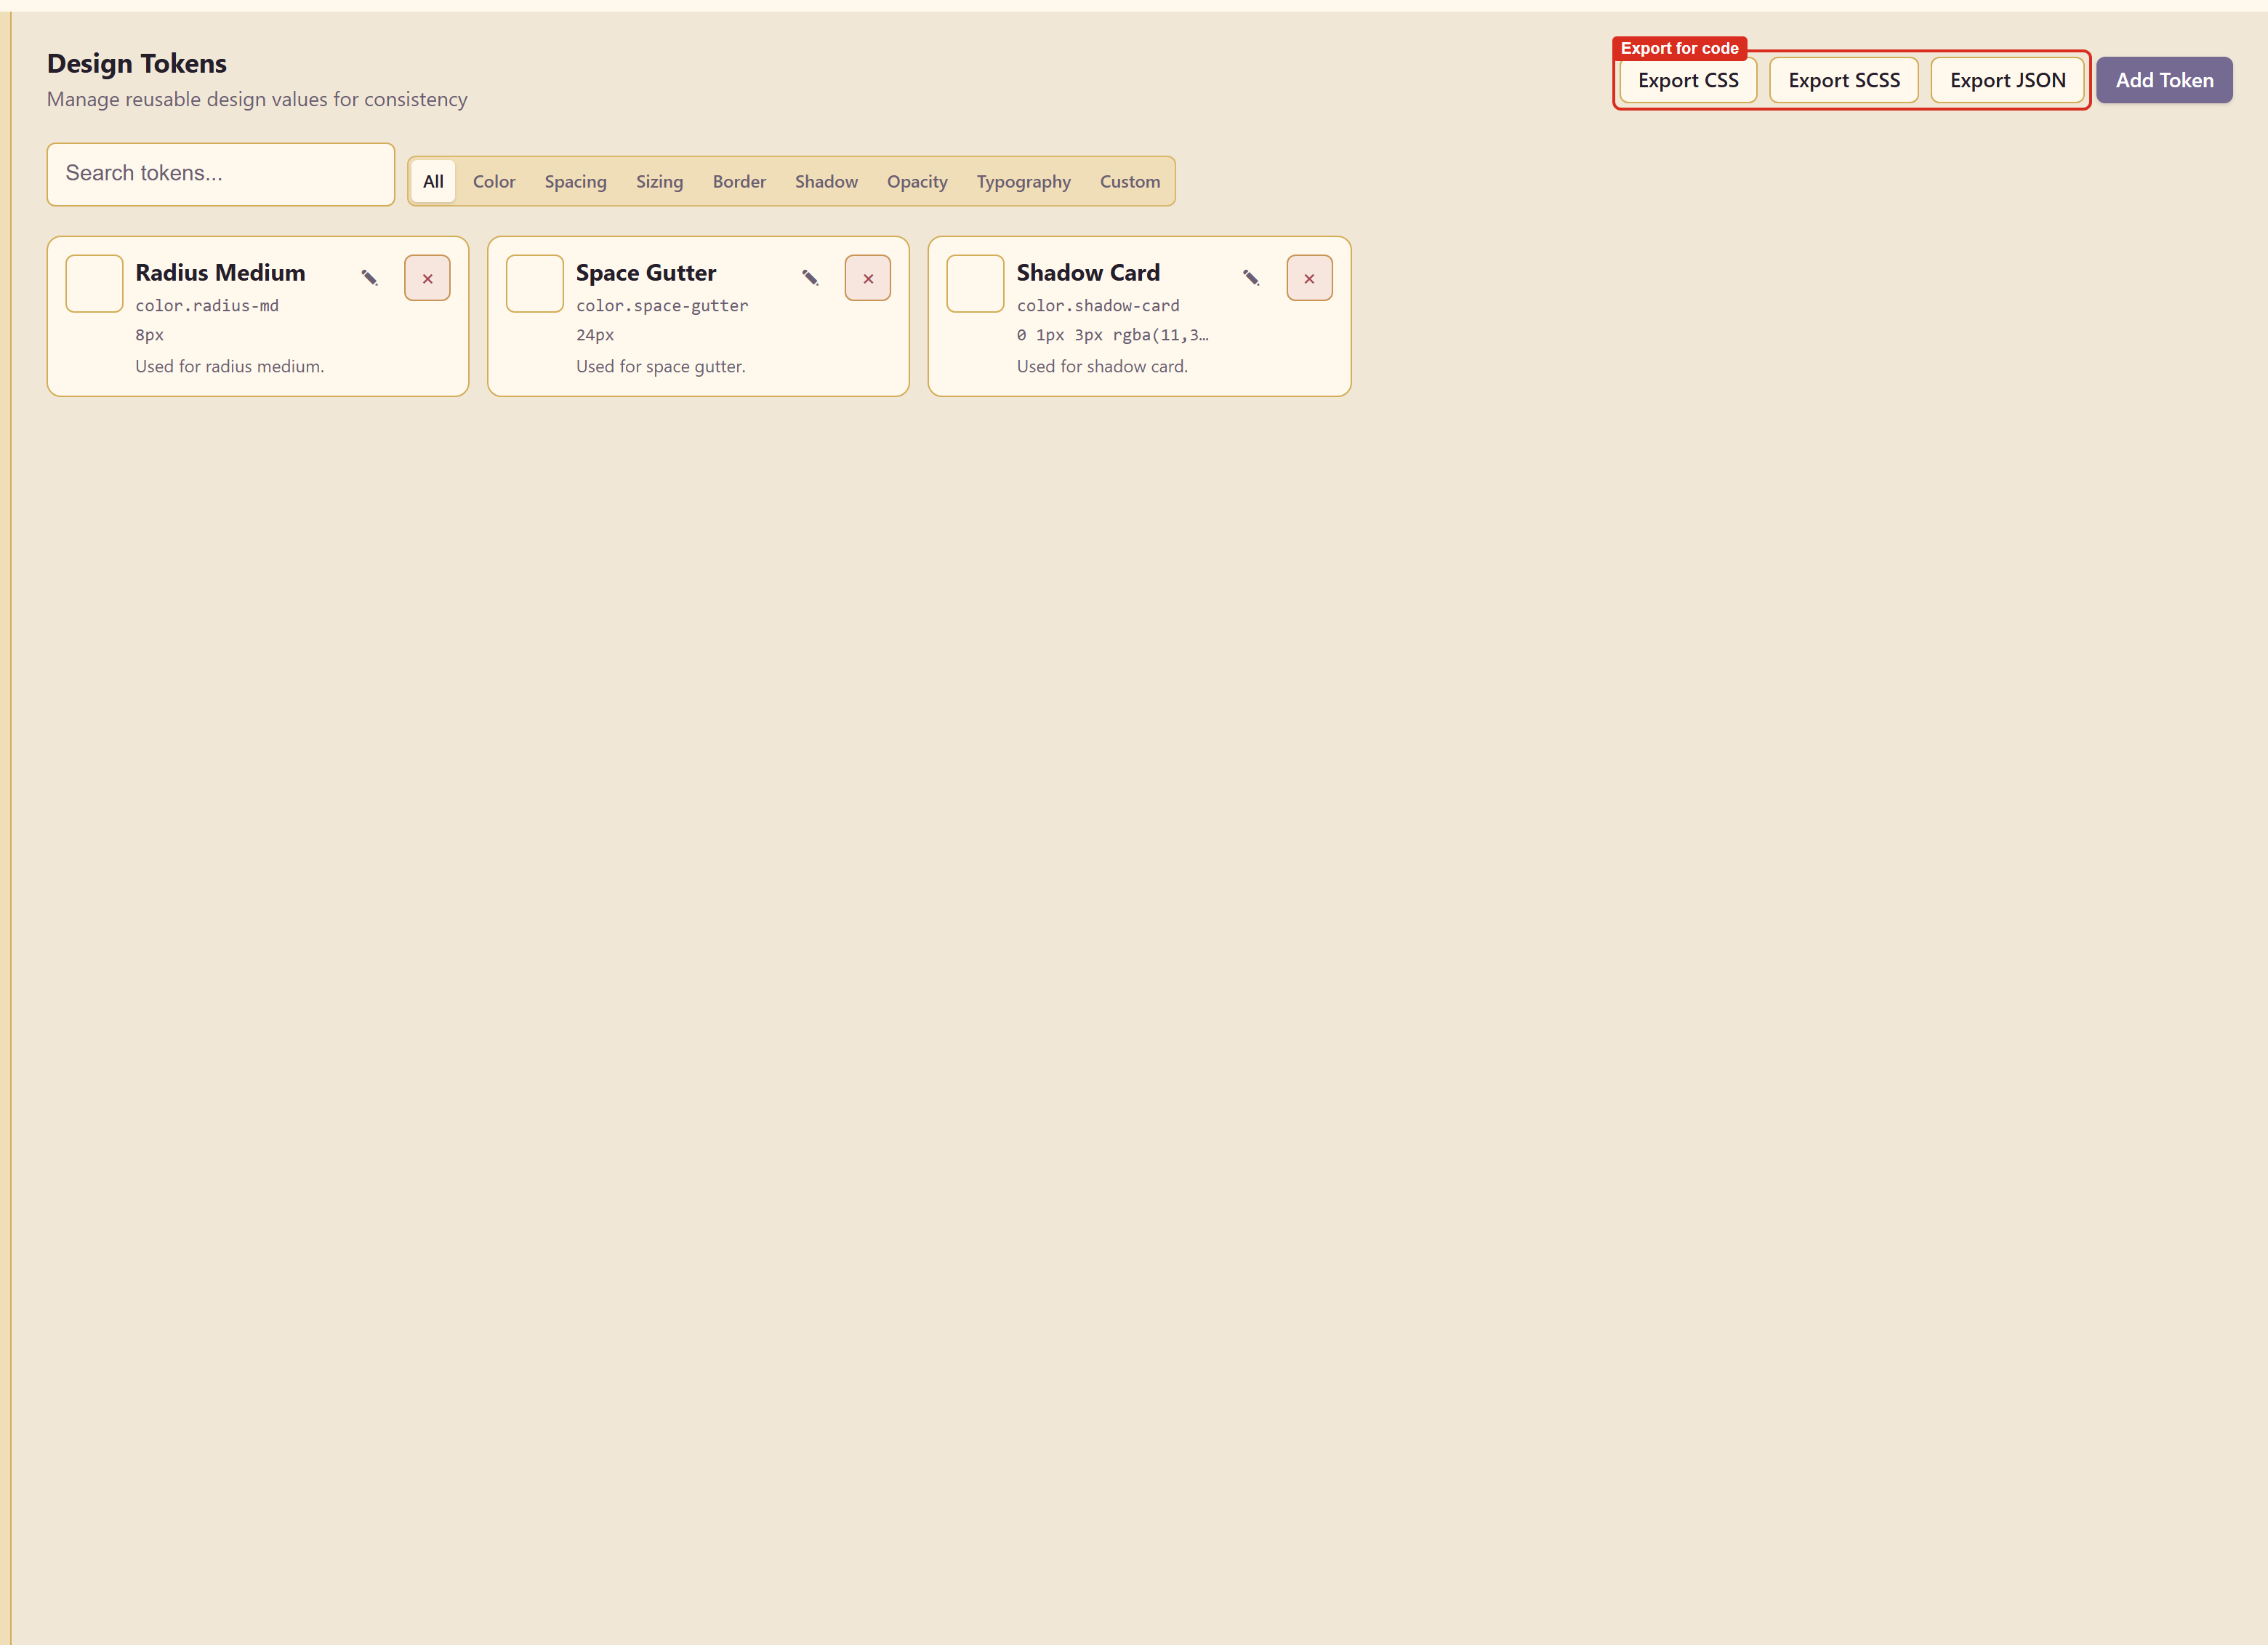This screenshot has width=2268, height=1645.
Task: Click the Design Tokens page heading
Action: click(137, 63)
